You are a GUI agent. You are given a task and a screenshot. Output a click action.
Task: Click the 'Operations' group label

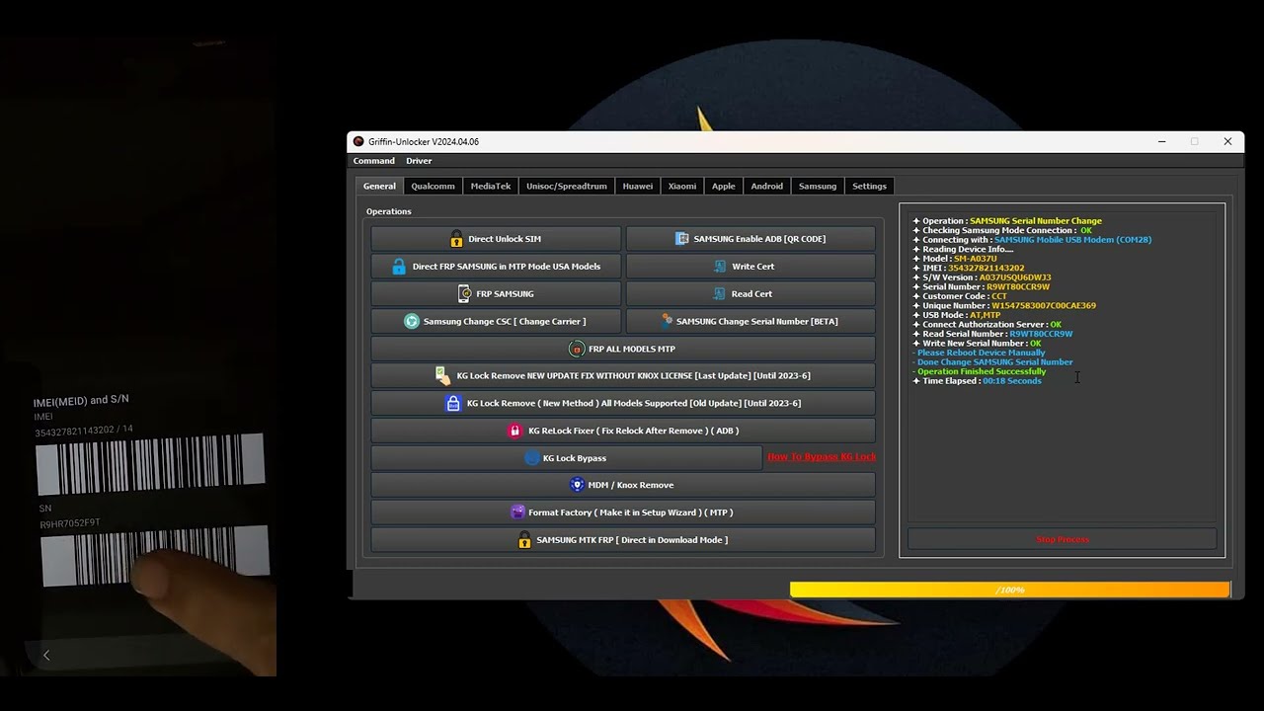(389, 211)
